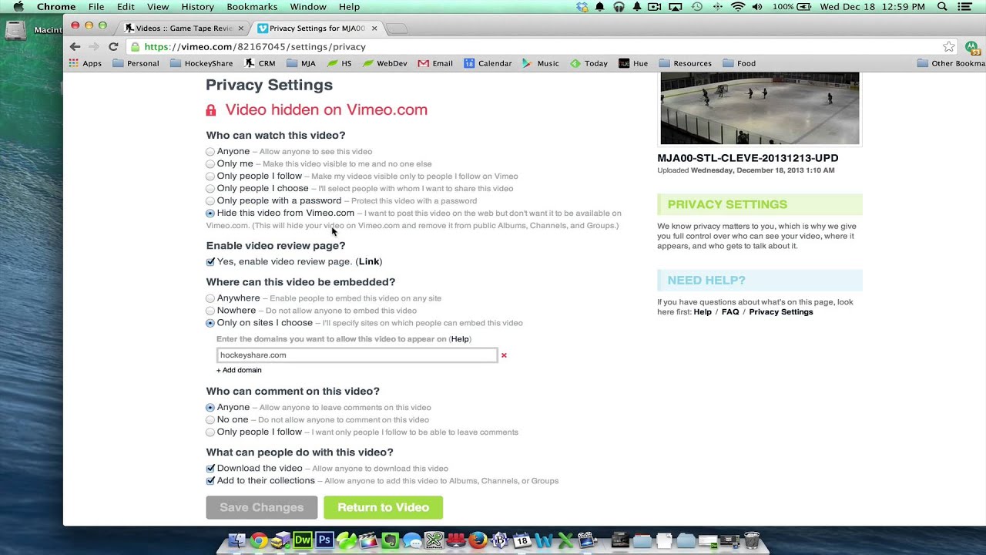Screen dimensions: 986x555
Task: Toggle 'Yes, enable video review page' checkbox
Action: [x=210, y=262]
